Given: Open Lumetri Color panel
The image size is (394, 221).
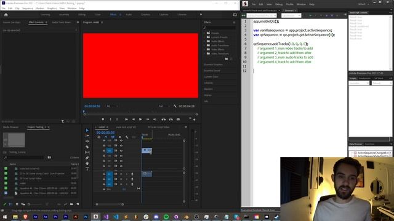Looking at the screenshot, I should pos(211,77).
